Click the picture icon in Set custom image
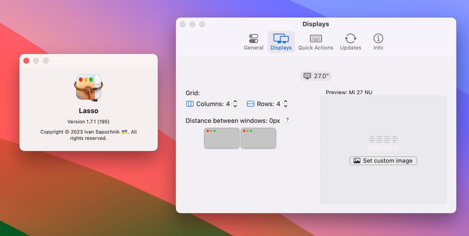Screen dimensions: 469x236 (357, 160)
